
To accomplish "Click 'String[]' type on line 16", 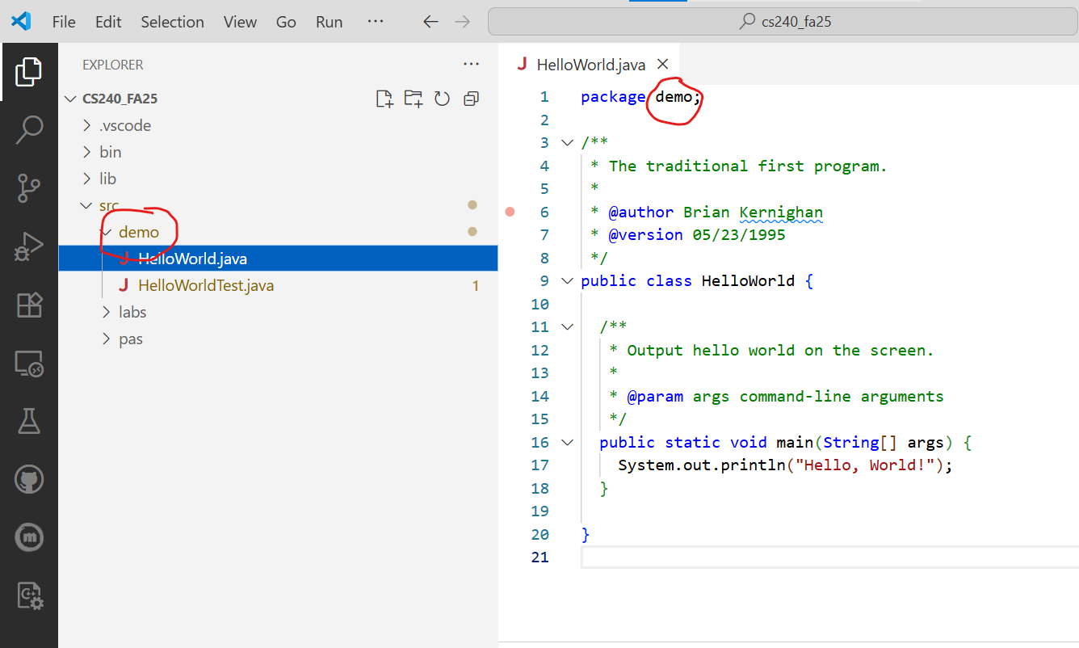I will pyautogui.click(x=860, y=443).
